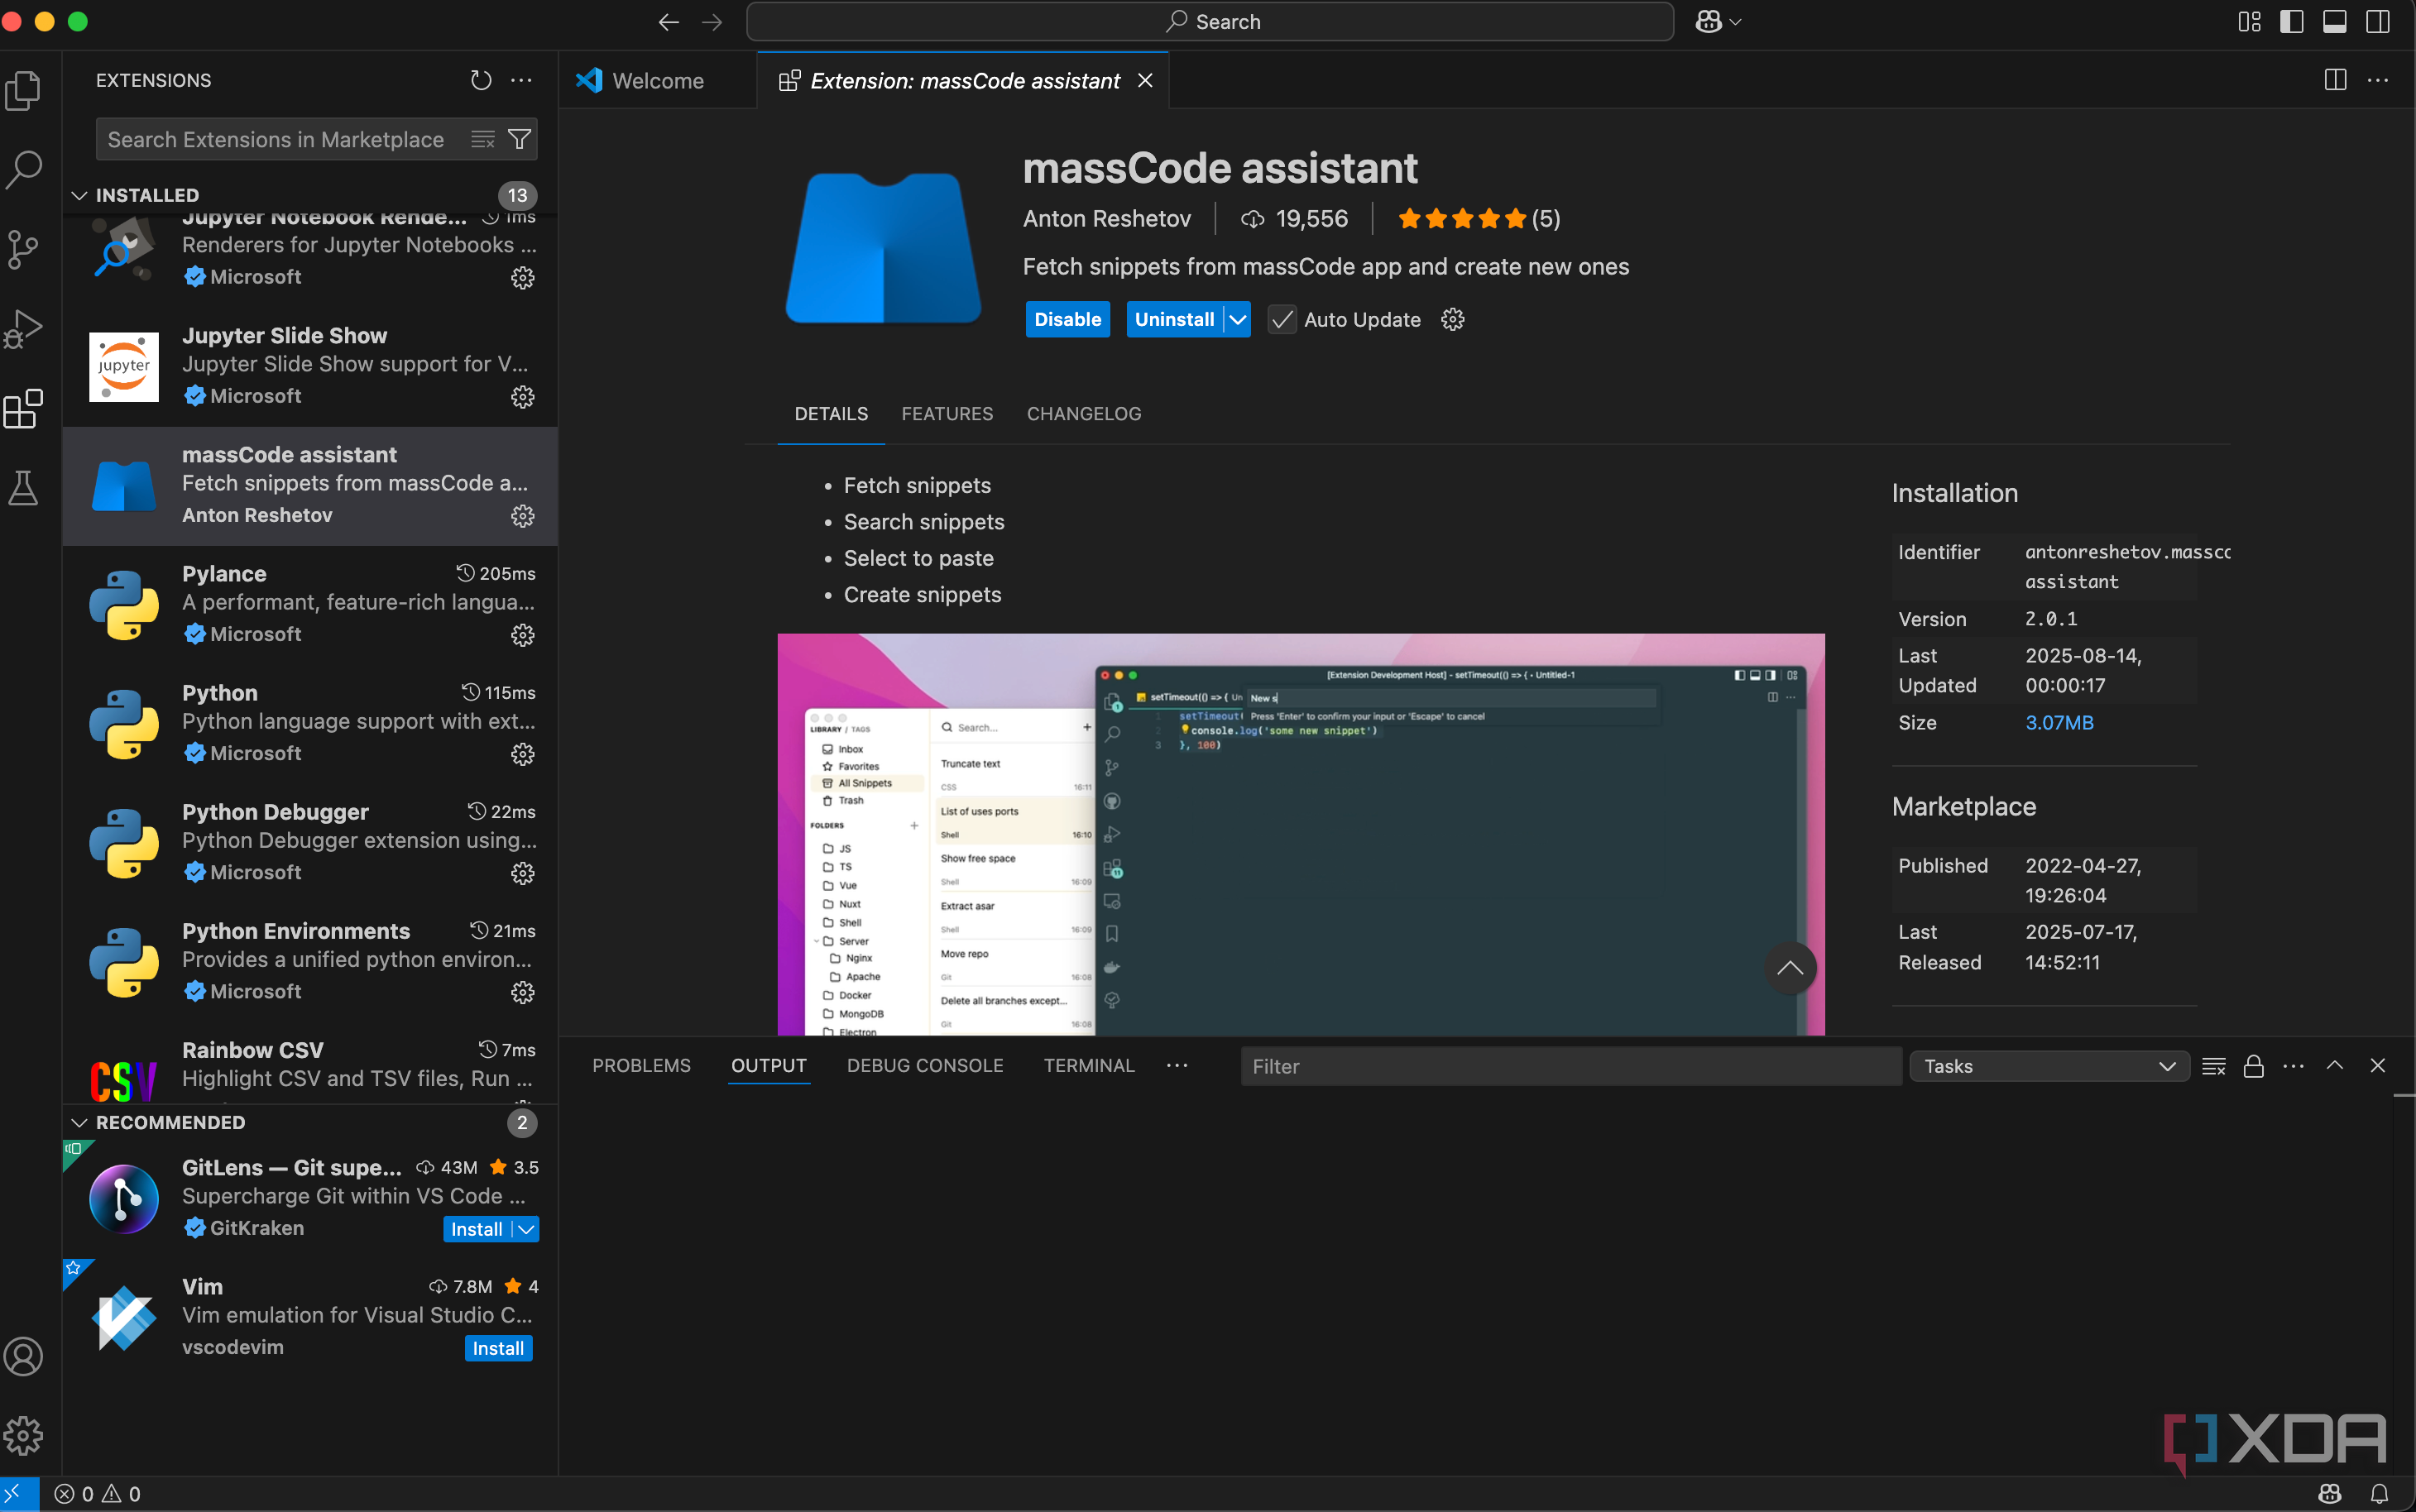
Task: Open Pylance manage gear icon
Action: click(x=523, y=635)
